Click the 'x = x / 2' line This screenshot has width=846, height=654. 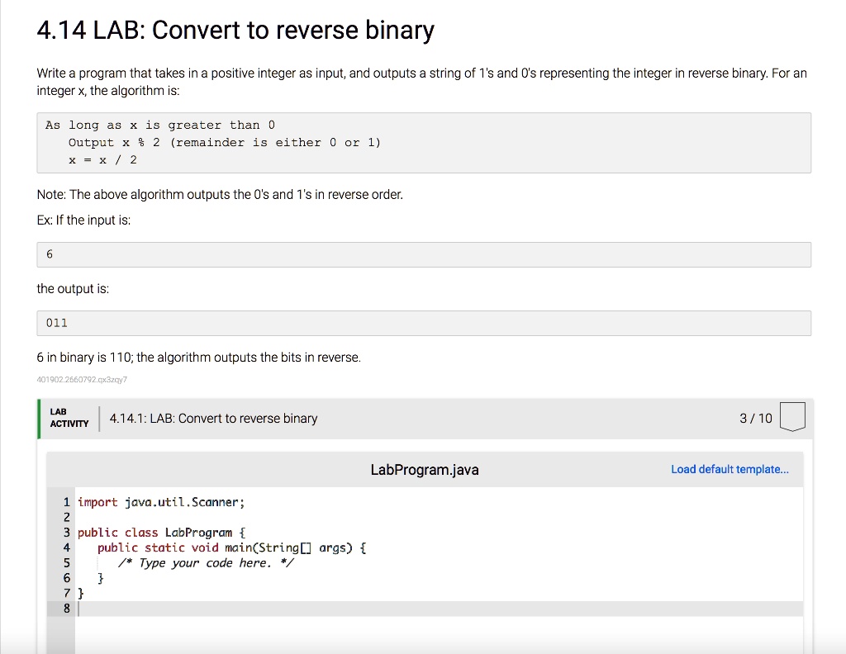(x=102, y=159)
